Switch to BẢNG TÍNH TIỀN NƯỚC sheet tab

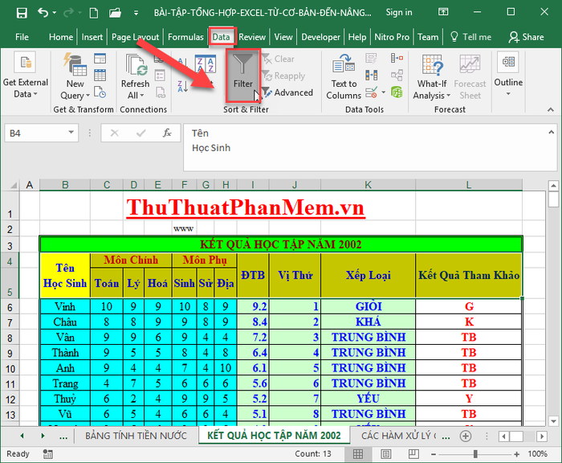point(135,435)
